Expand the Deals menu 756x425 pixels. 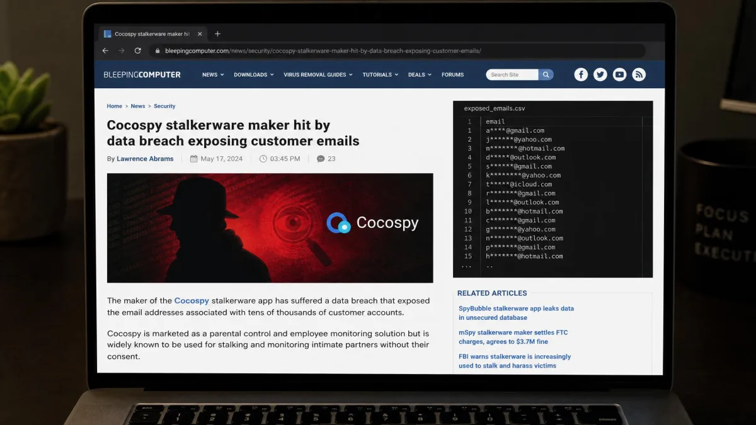click(x=420, y=74)
